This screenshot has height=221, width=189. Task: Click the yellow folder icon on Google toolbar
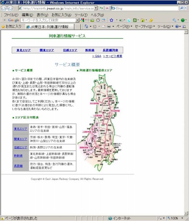tap(142, 20)
